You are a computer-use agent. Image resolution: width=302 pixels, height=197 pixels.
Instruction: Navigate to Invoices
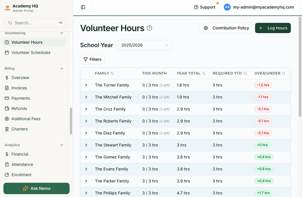(34, 88)
